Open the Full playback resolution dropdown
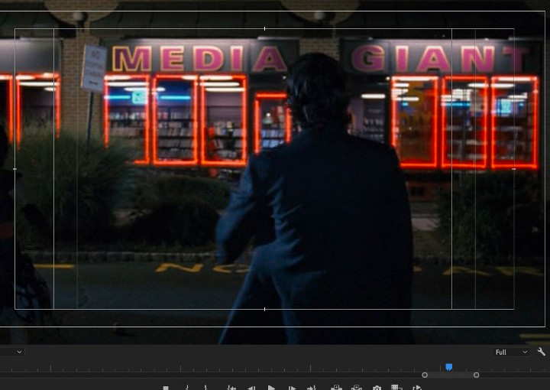The height and width of the screenshot is (390, 550). 511,352
